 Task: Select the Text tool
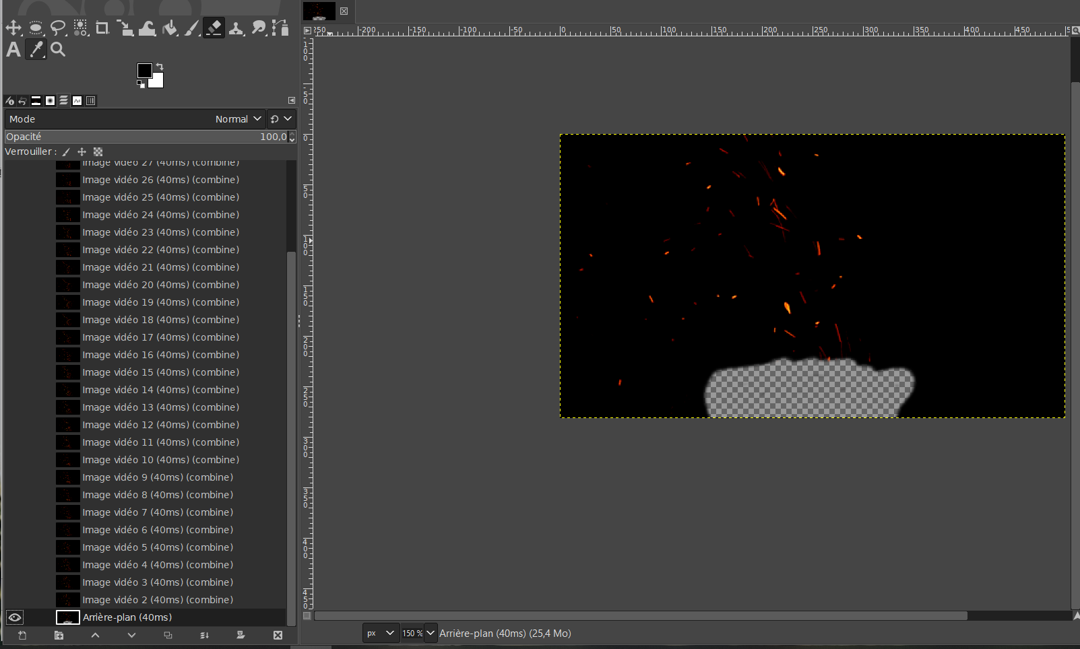(13, 50)
